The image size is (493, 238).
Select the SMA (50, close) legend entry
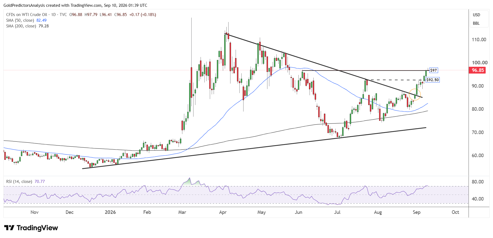click(x=20, y=20)
